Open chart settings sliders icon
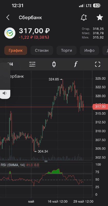This screenshot has width=108, height=206. [32, 64]
